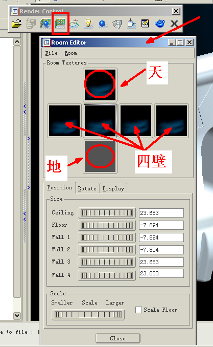This screenshot has width=213, height=347.
Task: Open the scene palette globe icon
Action: [x=45, y=24]
